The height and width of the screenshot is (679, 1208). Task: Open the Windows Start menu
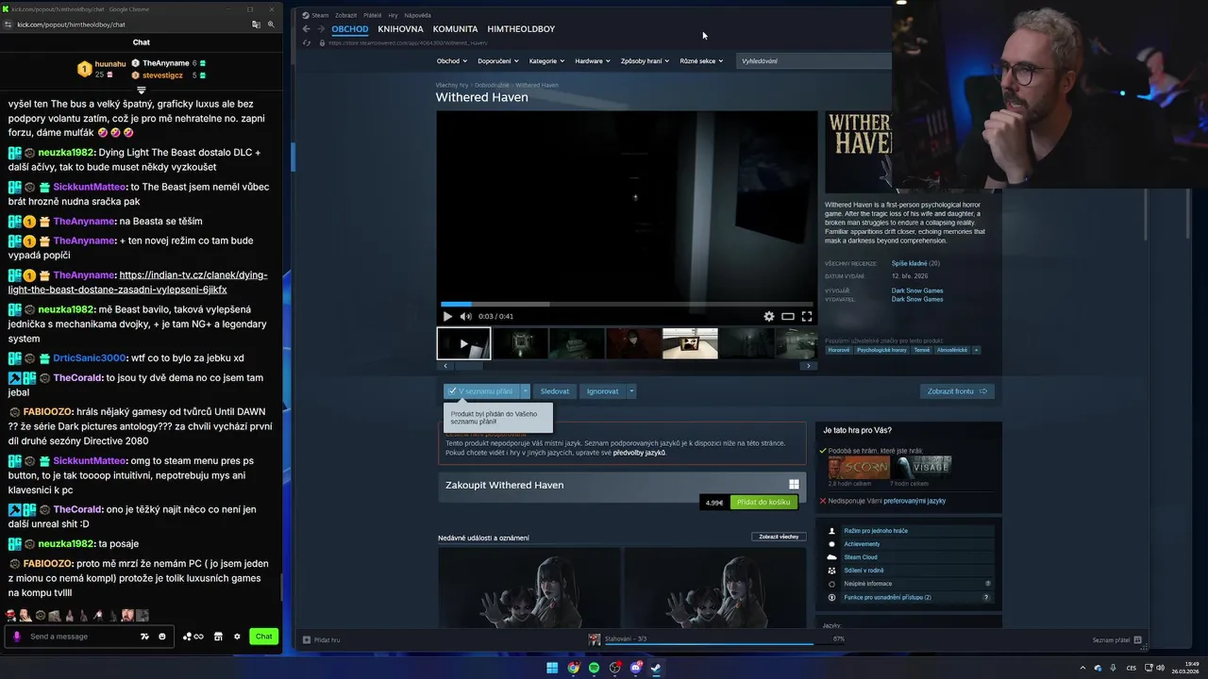(552, 668)
